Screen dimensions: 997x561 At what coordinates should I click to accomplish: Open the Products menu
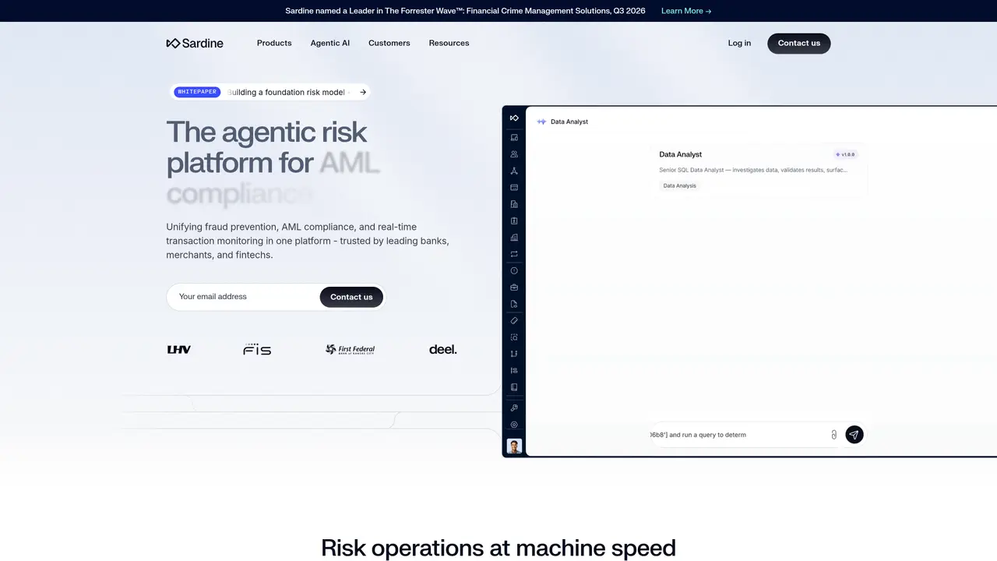(x=274, y=43)
